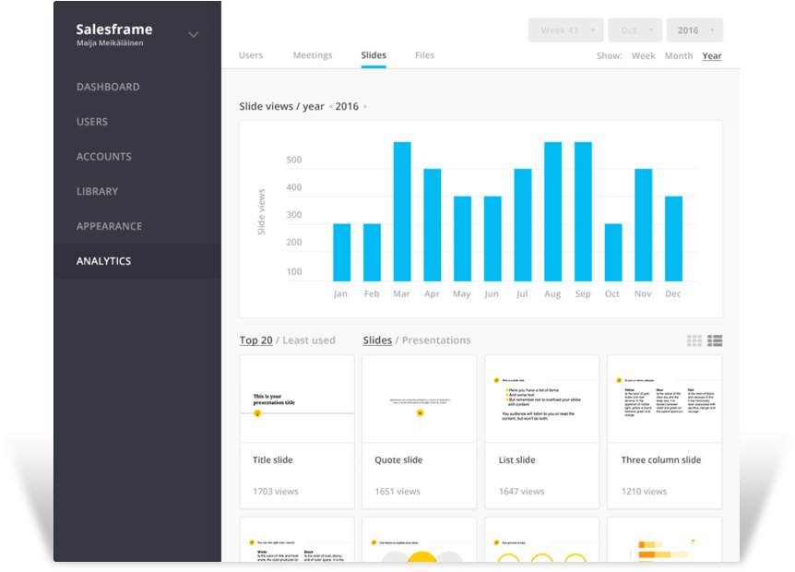
Task: Open the Library section
Action: pyautogui.click(x=98, y=192)
